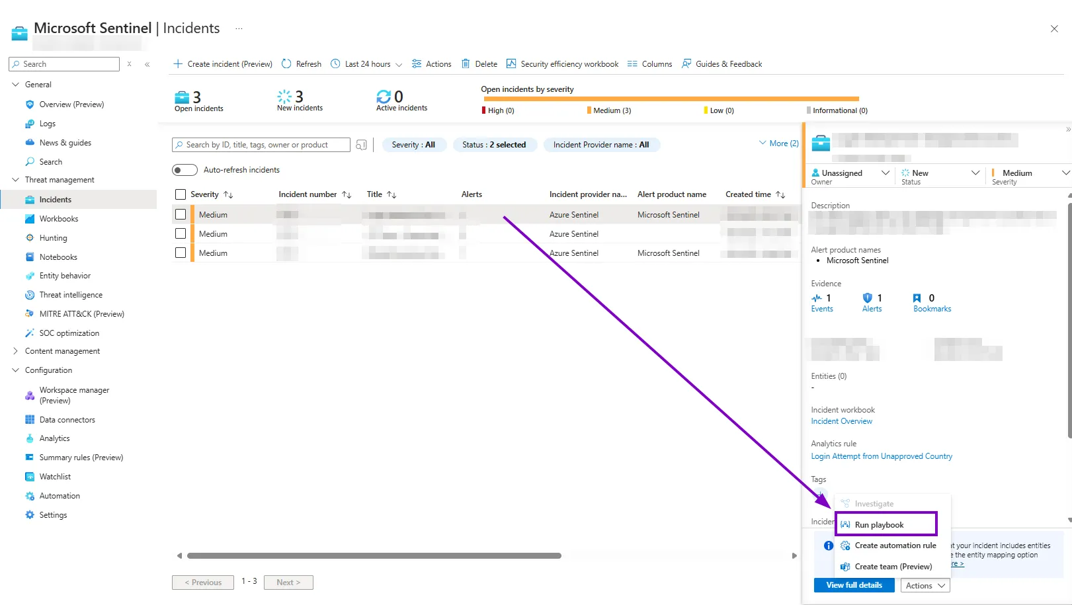Open the Watchlist sidebar icon
The height and width of the screenshot is (605, 1072).
(30, 477)
